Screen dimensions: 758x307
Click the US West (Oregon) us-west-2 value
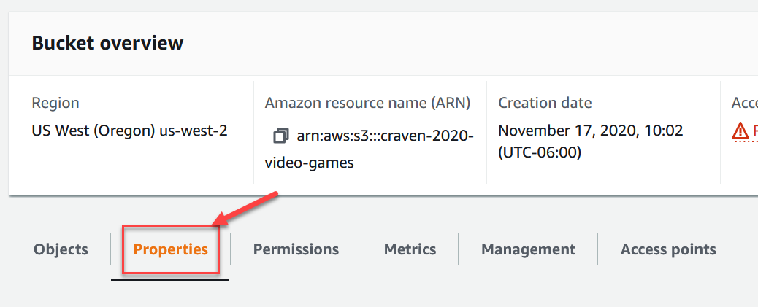129,131
